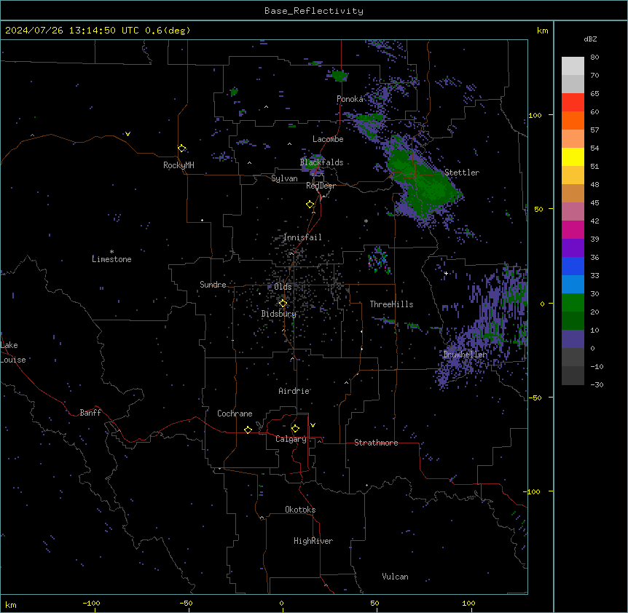Click the Drumheller city label
The height and width of the screenshot is (613, 628).
coord(466,355)
